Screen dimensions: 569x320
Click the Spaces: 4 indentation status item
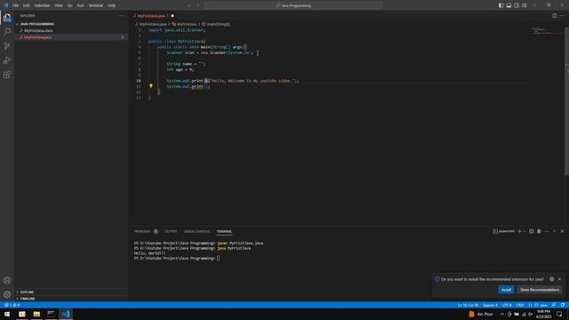490,305
